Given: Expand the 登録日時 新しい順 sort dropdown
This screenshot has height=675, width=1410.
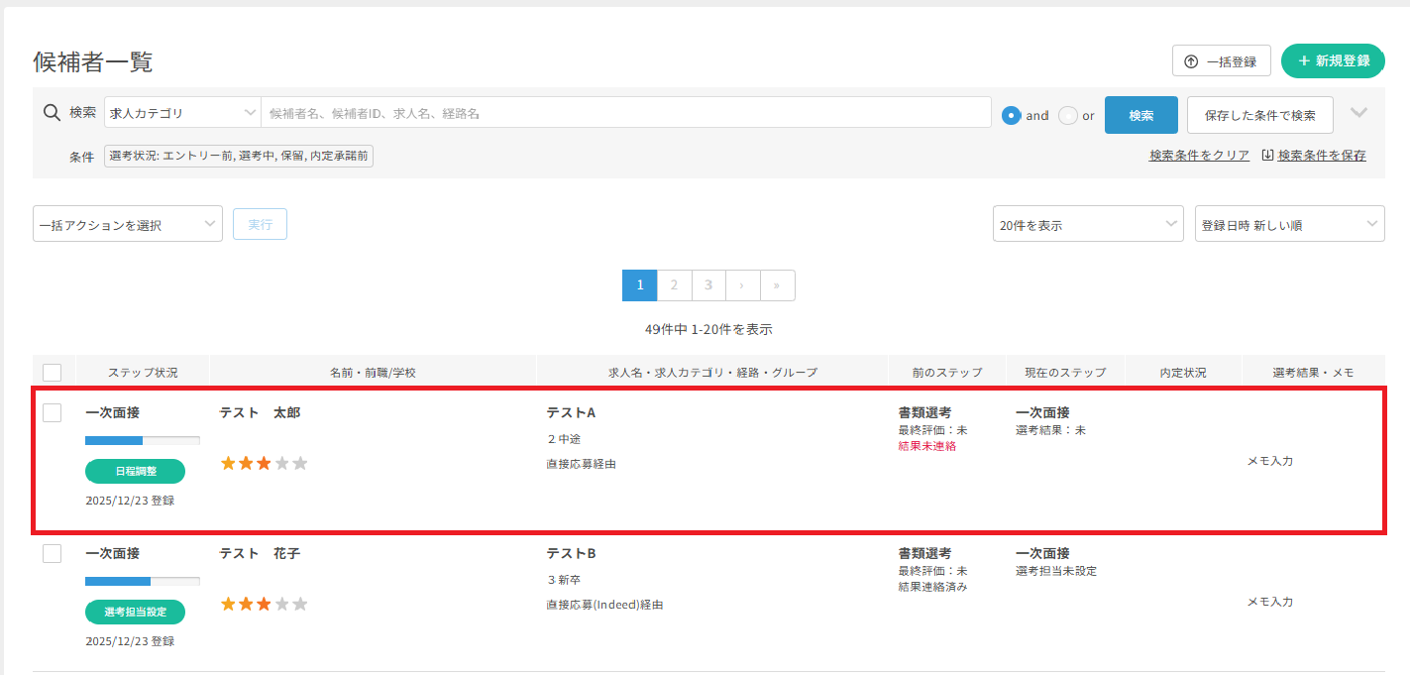Looking at the screenshot, I should tap(1289, 225).
